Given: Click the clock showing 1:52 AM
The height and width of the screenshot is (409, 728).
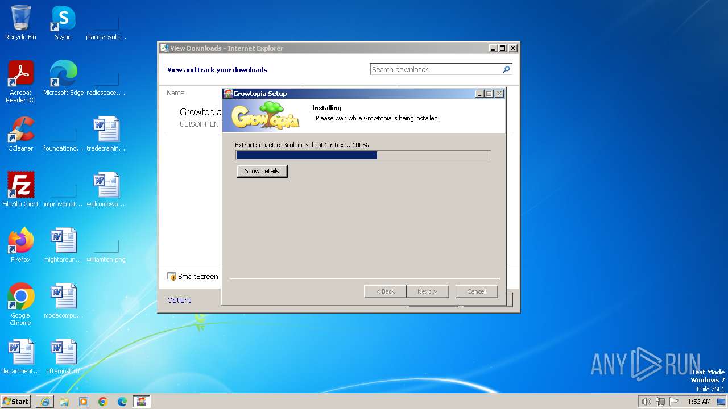Looking at the screenshot, I should pos(699,402).
